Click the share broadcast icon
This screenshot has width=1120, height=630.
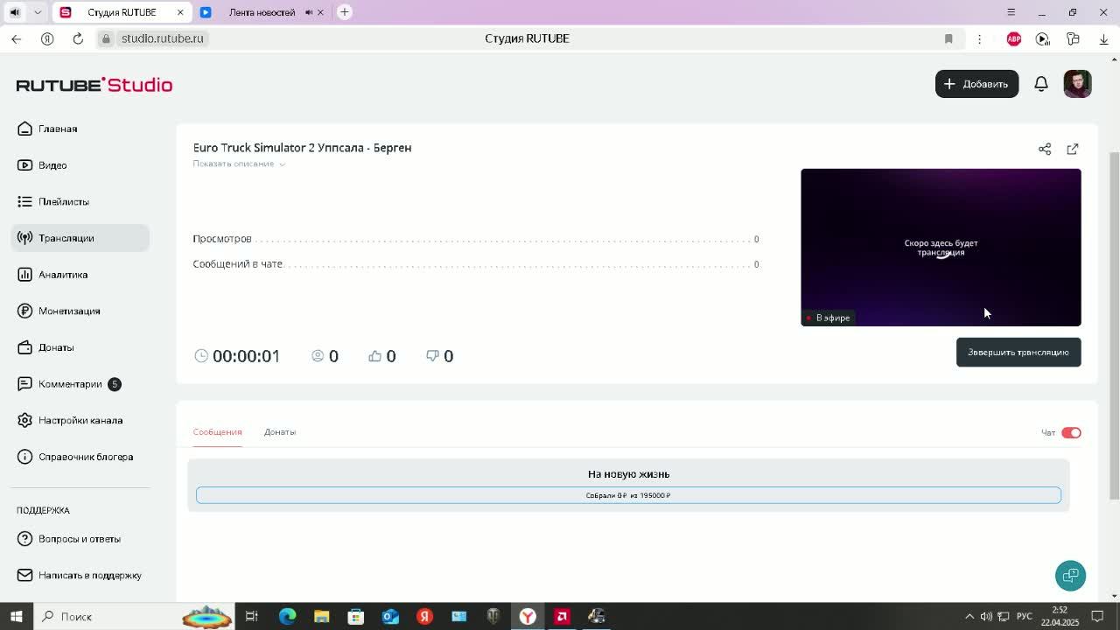coord(1045,149)
